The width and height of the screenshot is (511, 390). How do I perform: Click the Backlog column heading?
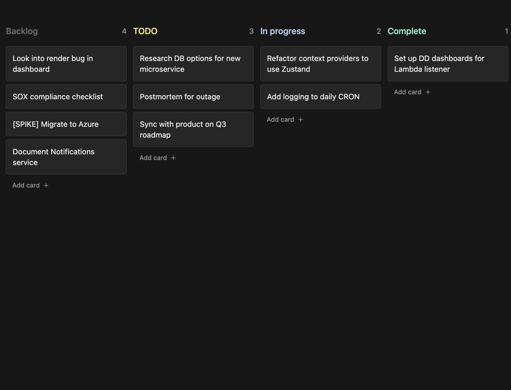(22, 31)
